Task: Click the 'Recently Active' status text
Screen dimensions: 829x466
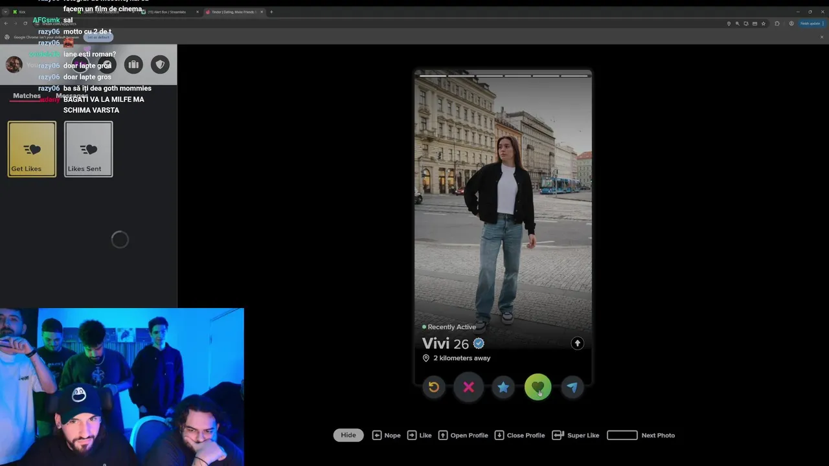Action: (451, 327)
